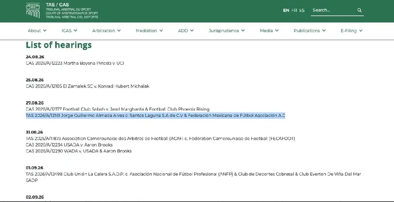Click the 24.08.26 date heading

coord(35,57)
